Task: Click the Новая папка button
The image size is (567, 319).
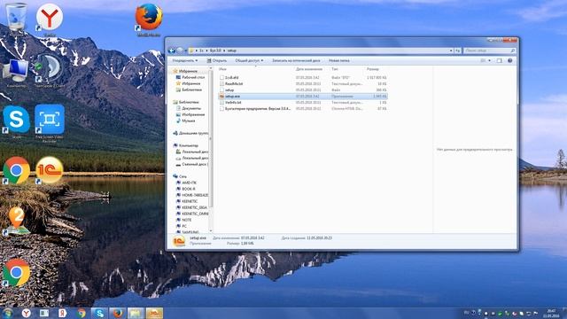Action: coord(338,61)
